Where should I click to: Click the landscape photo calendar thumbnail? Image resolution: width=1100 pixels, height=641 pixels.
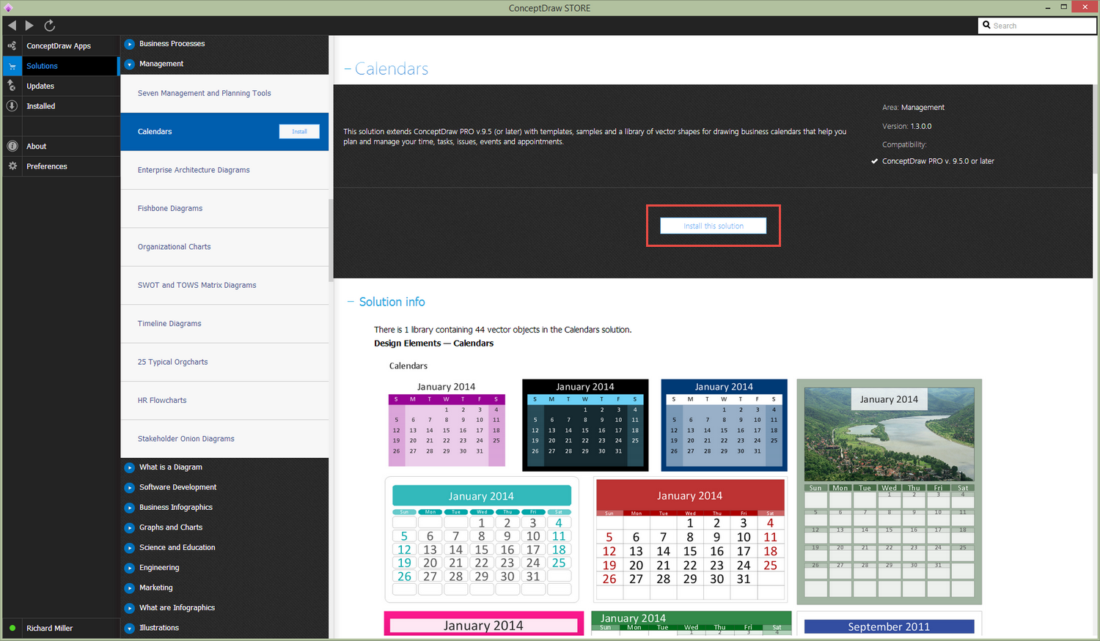pyautogui.click(x=889, y=492)
